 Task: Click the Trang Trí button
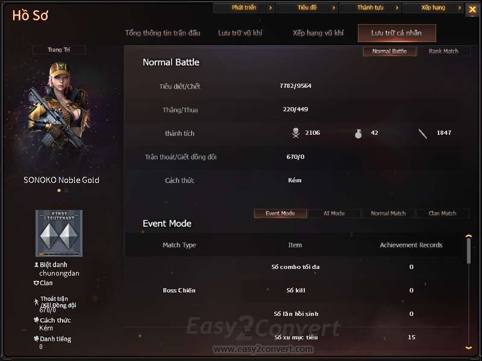(58, 50)
